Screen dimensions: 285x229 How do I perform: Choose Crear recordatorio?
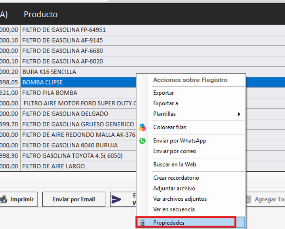pyautogui.click(x=176, y=178)
